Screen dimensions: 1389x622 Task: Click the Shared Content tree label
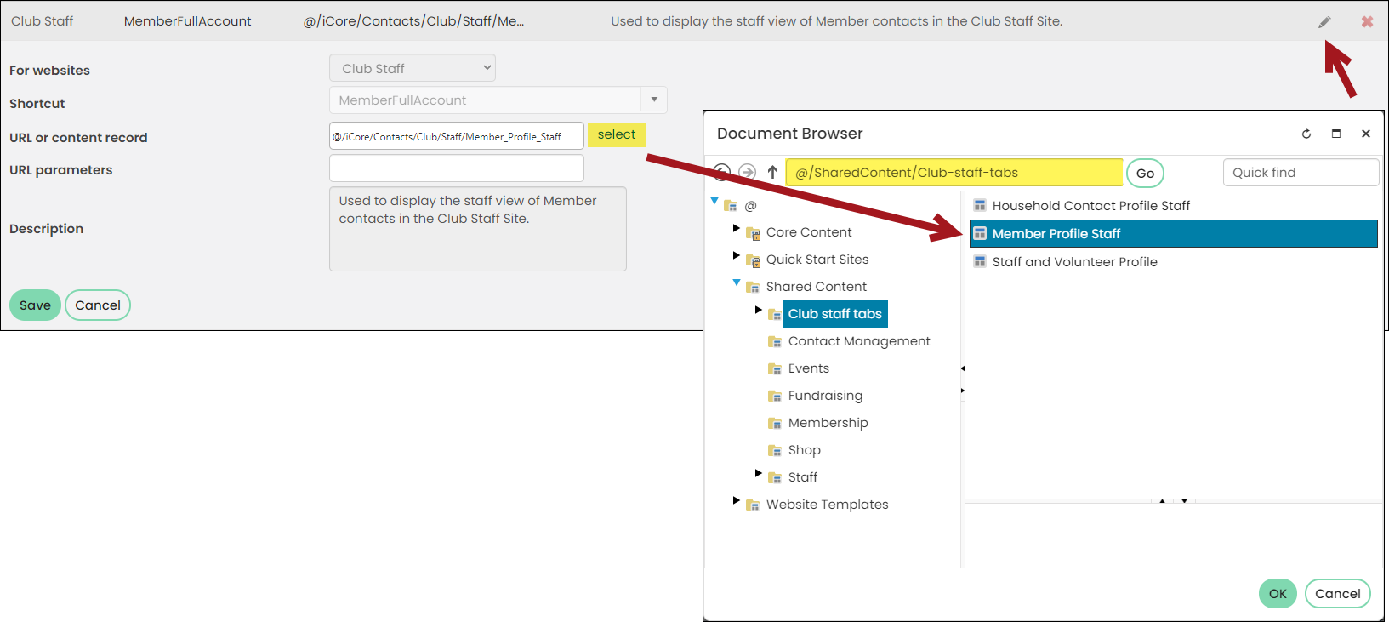817,287
